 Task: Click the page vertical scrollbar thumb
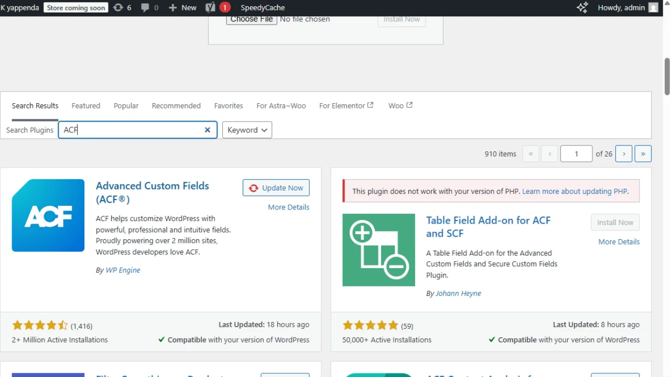[667, 76]
